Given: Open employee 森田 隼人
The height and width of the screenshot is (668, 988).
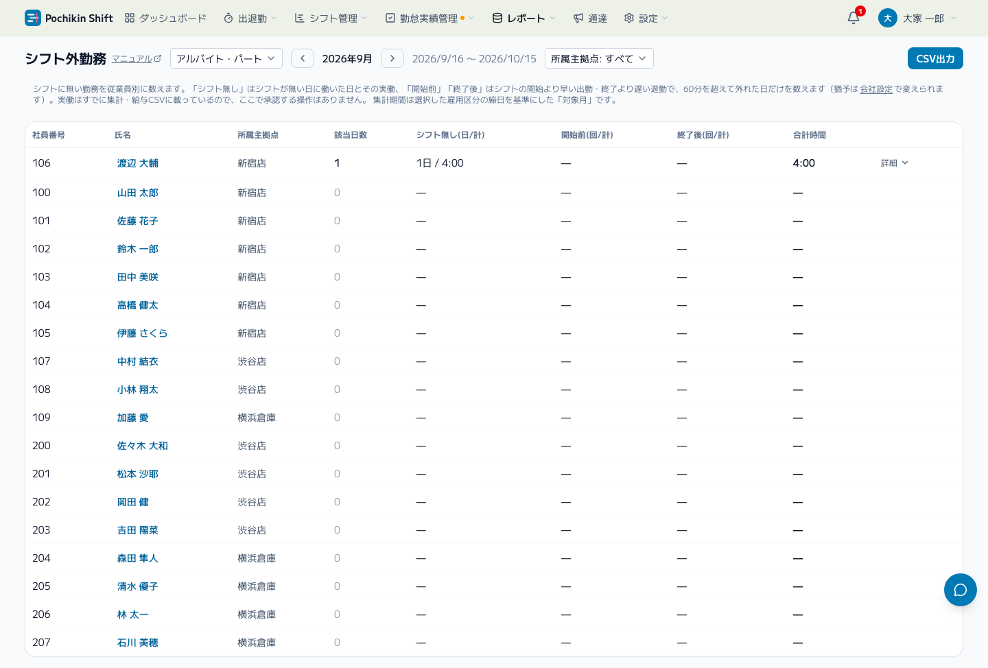Looking at the screenshot, I should [138, 558].
